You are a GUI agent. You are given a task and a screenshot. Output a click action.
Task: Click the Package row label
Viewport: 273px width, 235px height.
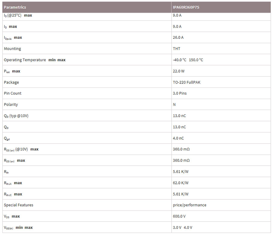11,82
